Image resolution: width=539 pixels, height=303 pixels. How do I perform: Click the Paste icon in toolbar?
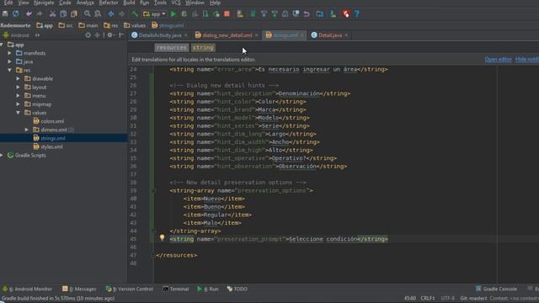pos(74,14)
